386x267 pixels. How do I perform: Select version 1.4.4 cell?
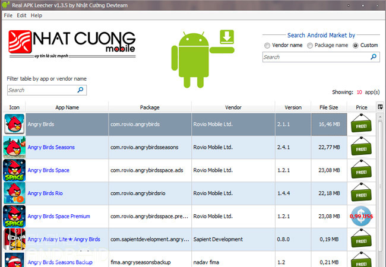[293, 193]
